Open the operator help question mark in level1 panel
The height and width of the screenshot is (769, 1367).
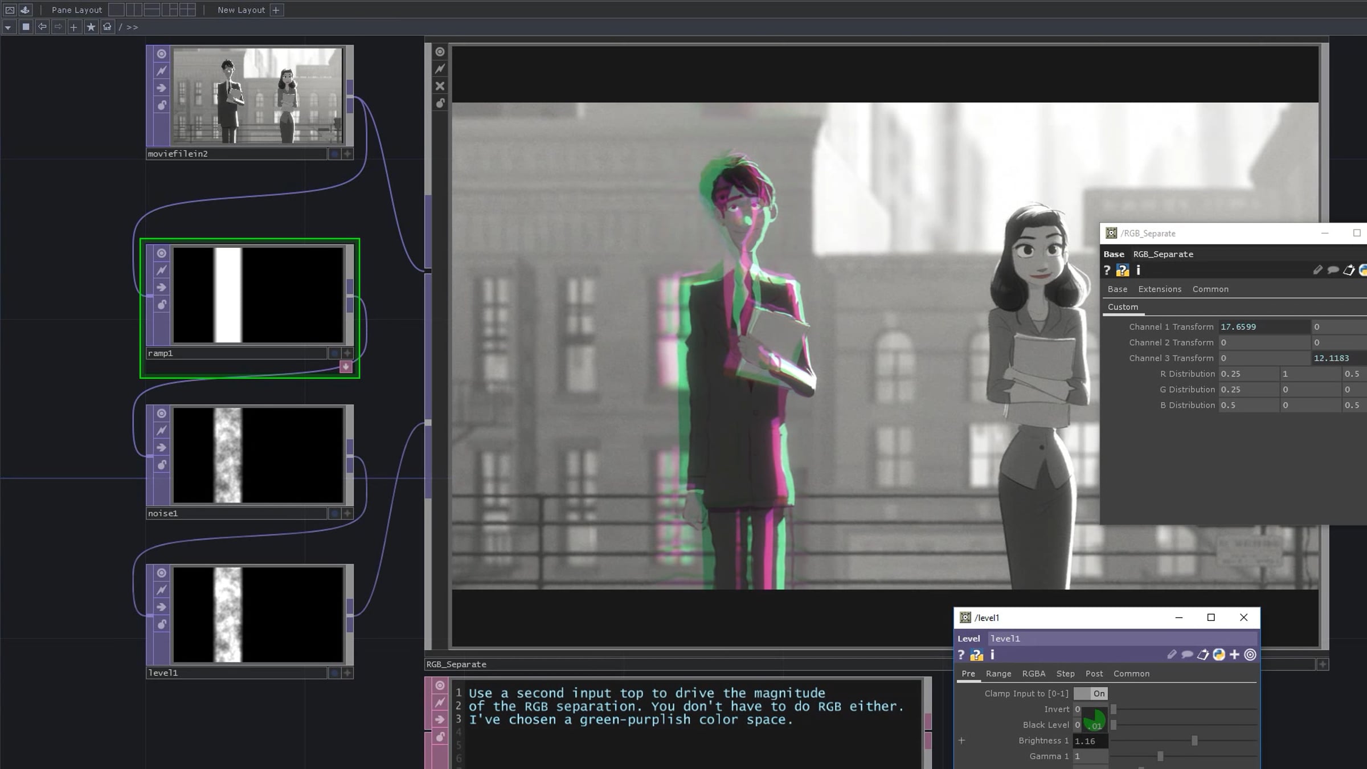click(961, 655)
